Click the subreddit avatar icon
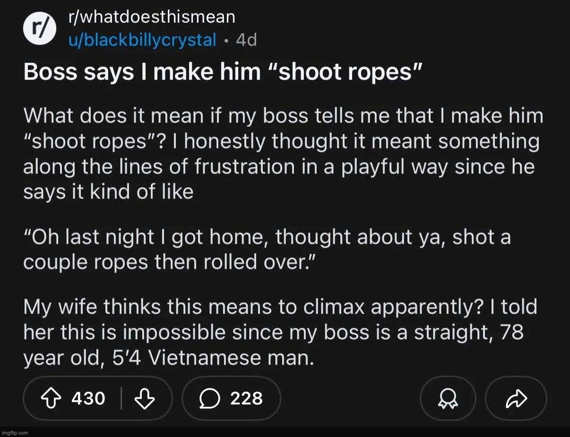570x437 pixels. tap(40, 28)
